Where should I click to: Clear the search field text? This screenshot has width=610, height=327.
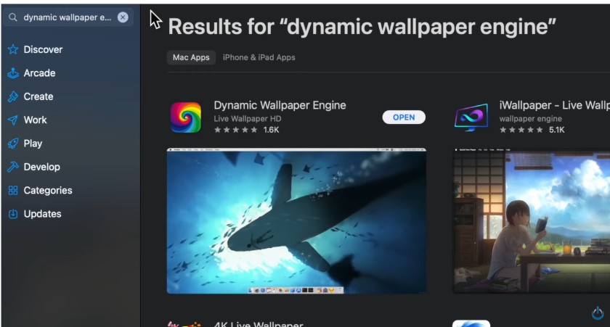pos(123,17)
